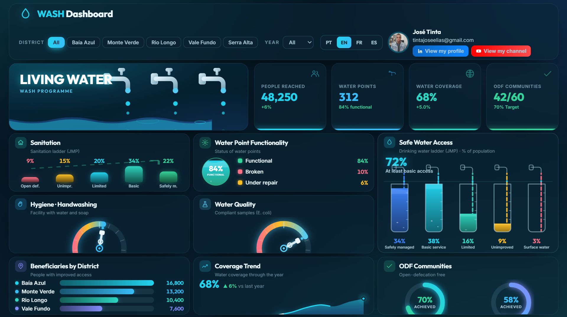Click the Water Quality flask icon
The height and width of the screenshot is (317, 567).
205,204
